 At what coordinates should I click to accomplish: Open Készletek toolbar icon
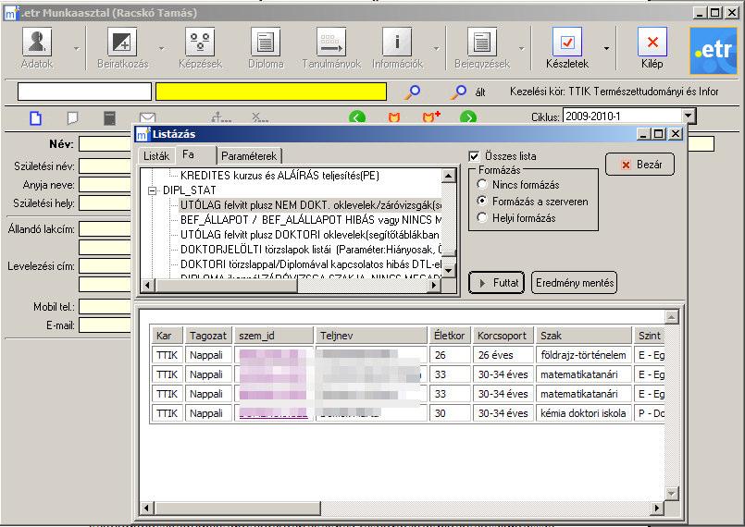(566, 43)
